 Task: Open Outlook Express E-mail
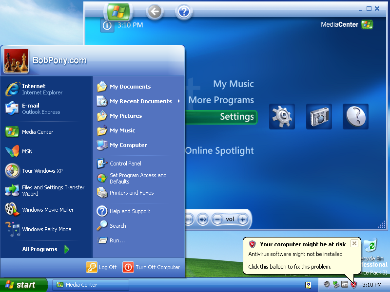46,109
